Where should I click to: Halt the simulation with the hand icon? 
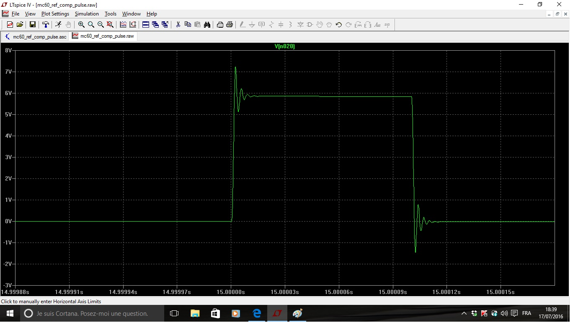coord(68,25)
